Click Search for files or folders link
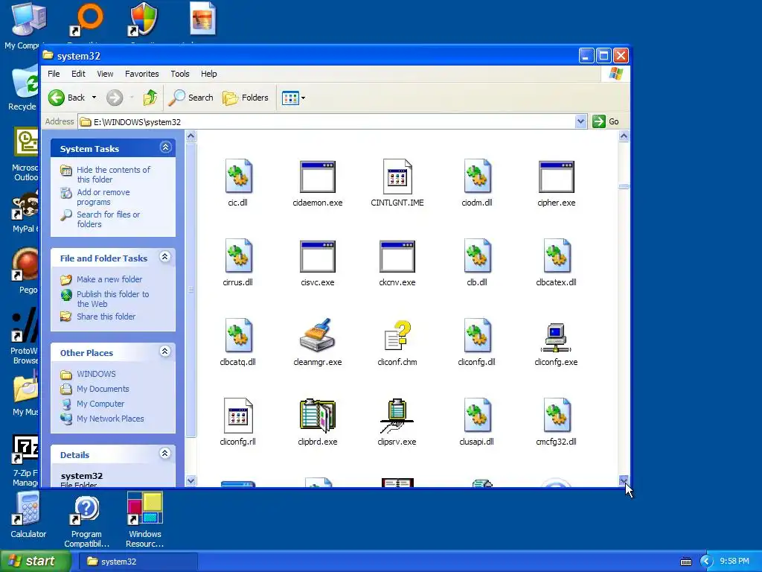This screenshot has width=762, height=572. pos(108,220)
